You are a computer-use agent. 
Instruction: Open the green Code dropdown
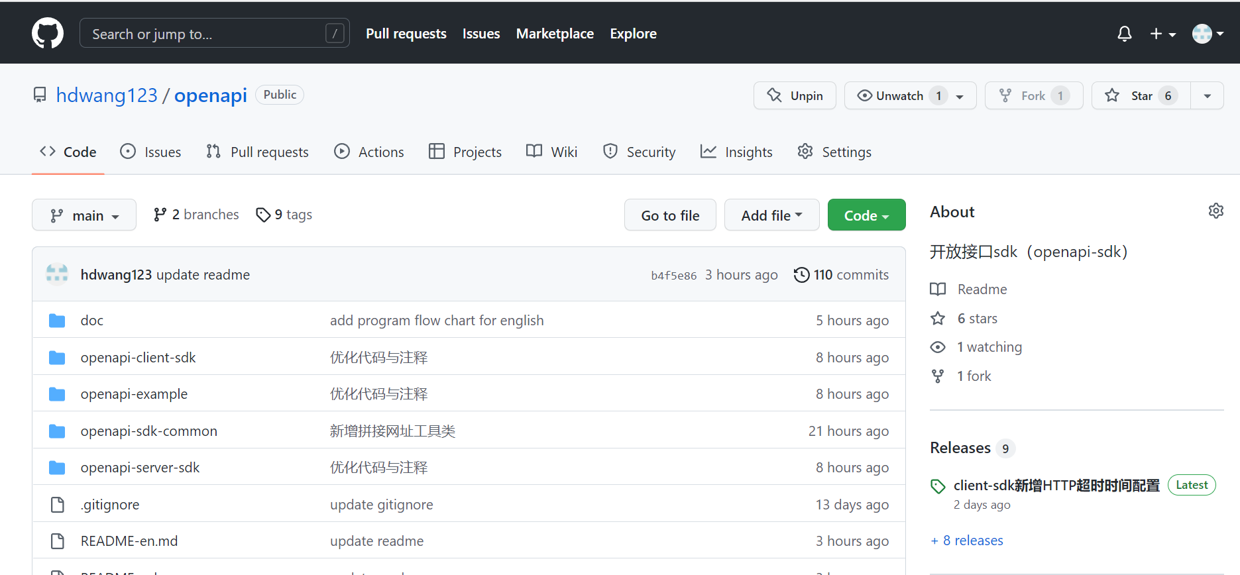coord(866,215)
